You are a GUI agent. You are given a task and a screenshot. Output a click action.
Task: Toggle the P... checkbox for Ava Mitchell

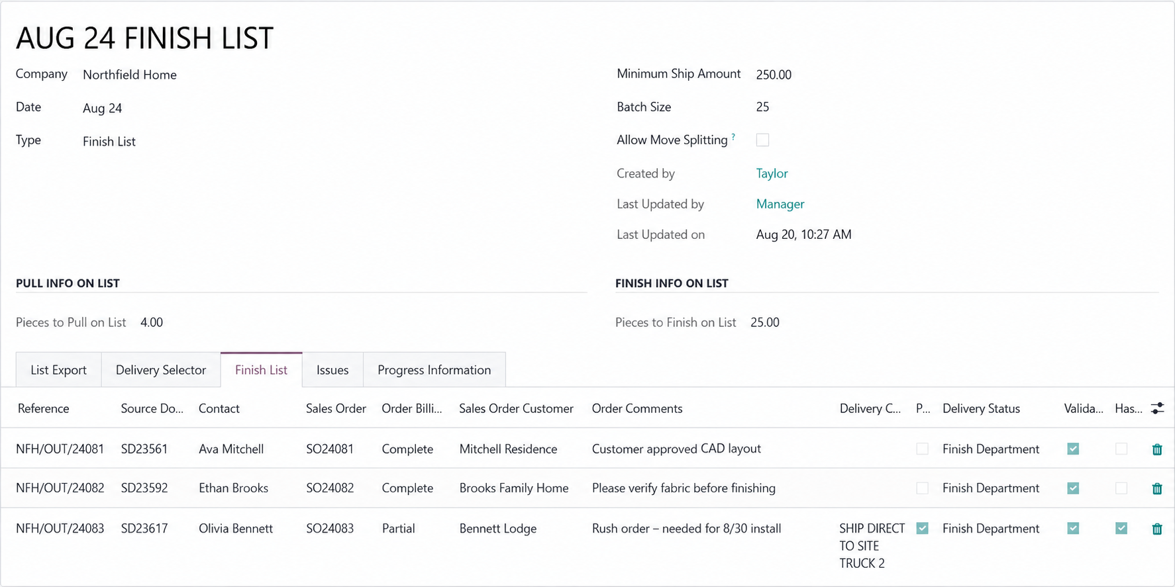(x=922, y=449)
